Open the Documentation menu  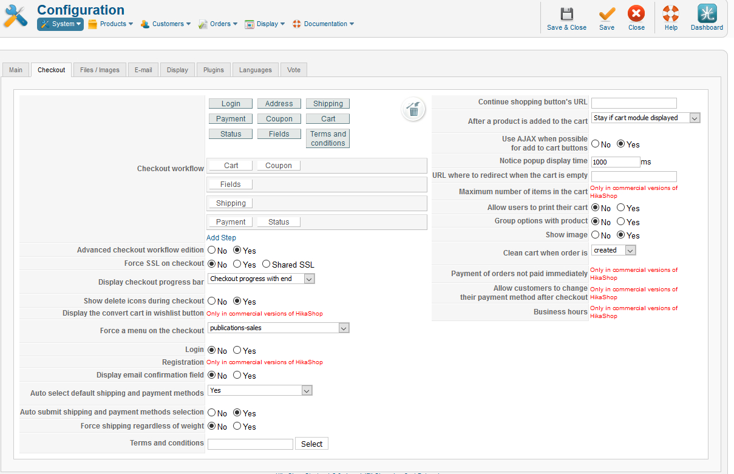(323, 24)
